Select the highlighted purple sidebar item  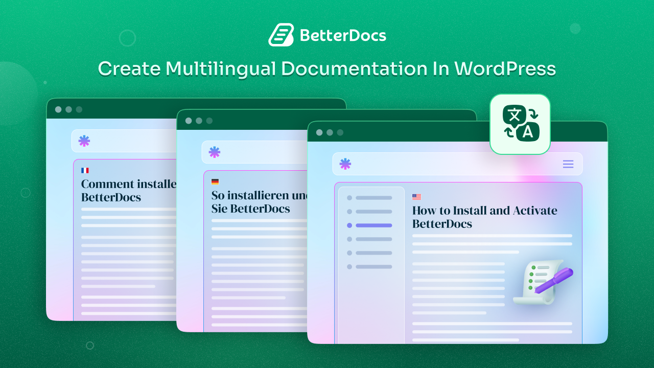tap(369, 225)
